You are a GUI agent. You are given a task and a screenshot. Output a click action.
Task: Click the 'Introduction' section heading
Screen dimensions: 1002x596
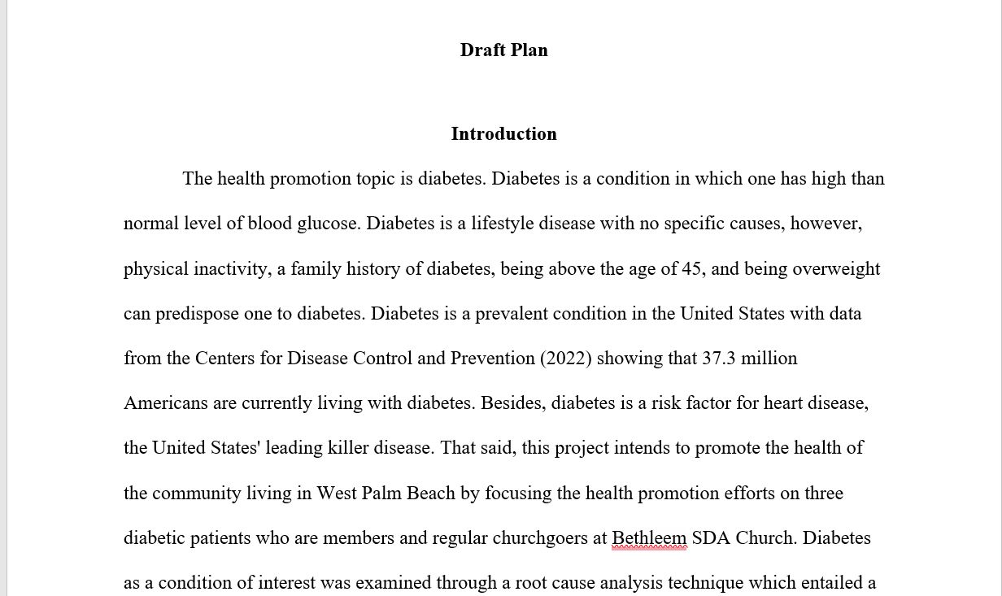pos(503,134)
